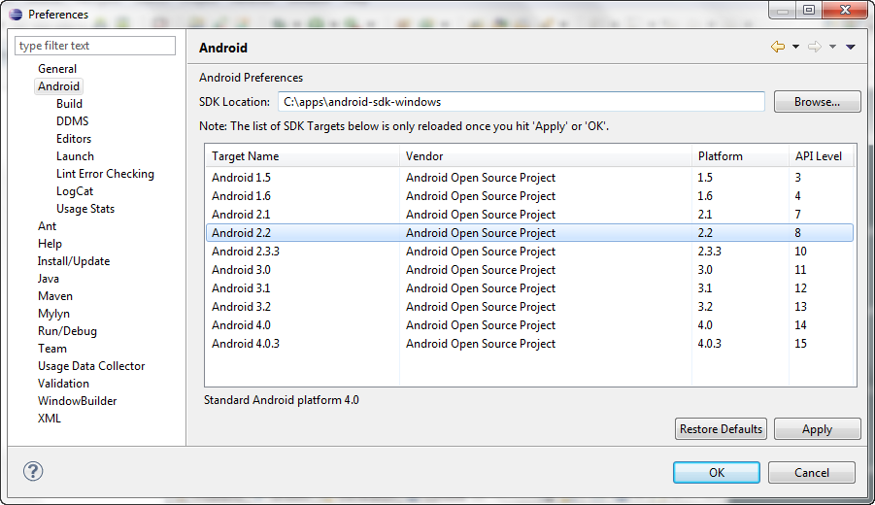Open the Launch preferences page

[x=75, y=156]
